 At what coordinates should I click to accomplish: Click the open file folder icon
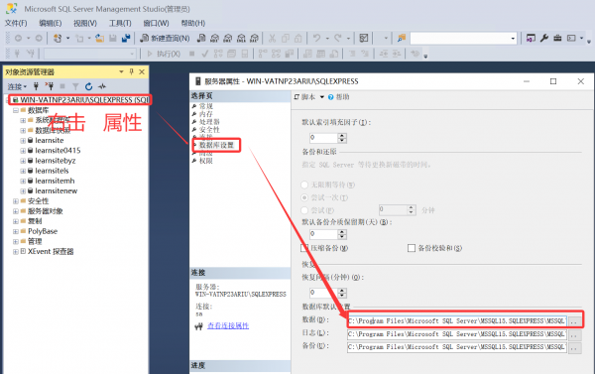click(100, 38)
